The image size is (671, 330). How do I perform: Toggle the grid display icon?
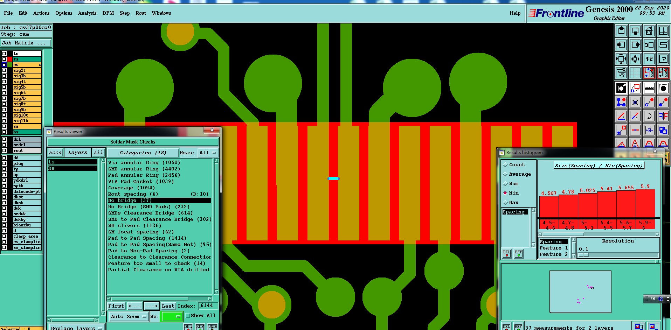[x=635, y=73]
